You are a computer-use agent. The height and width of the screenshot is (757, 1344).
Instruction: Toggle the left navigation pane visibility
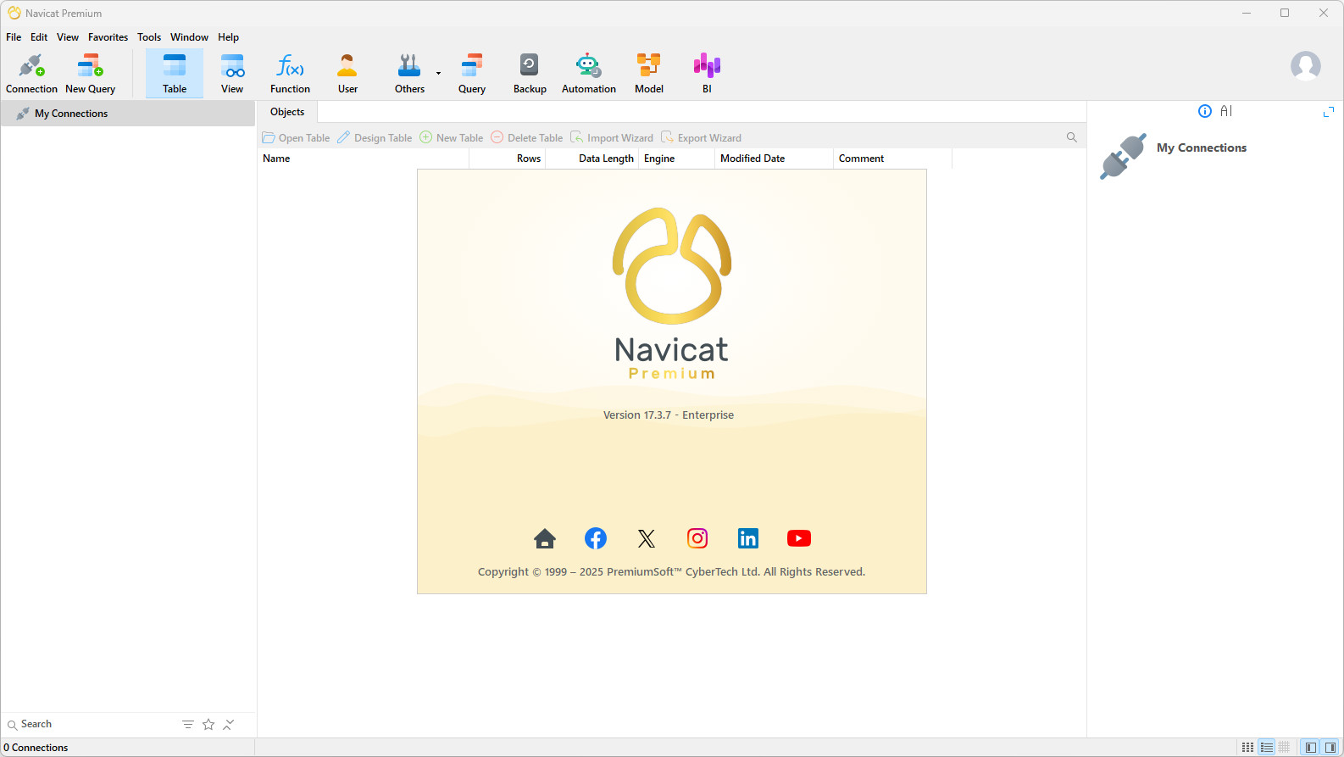coord(1311,748)
